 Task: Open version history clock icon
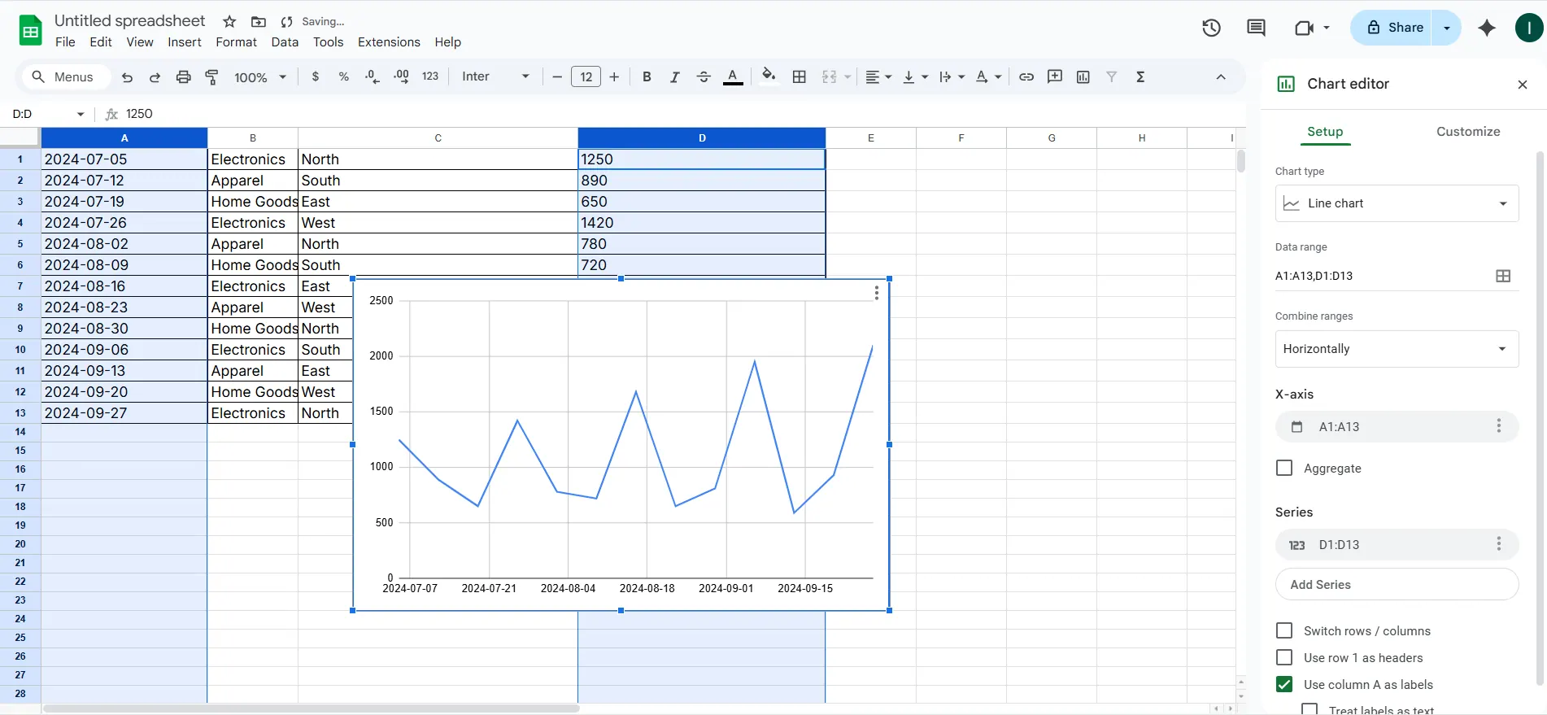(1211, 28)
